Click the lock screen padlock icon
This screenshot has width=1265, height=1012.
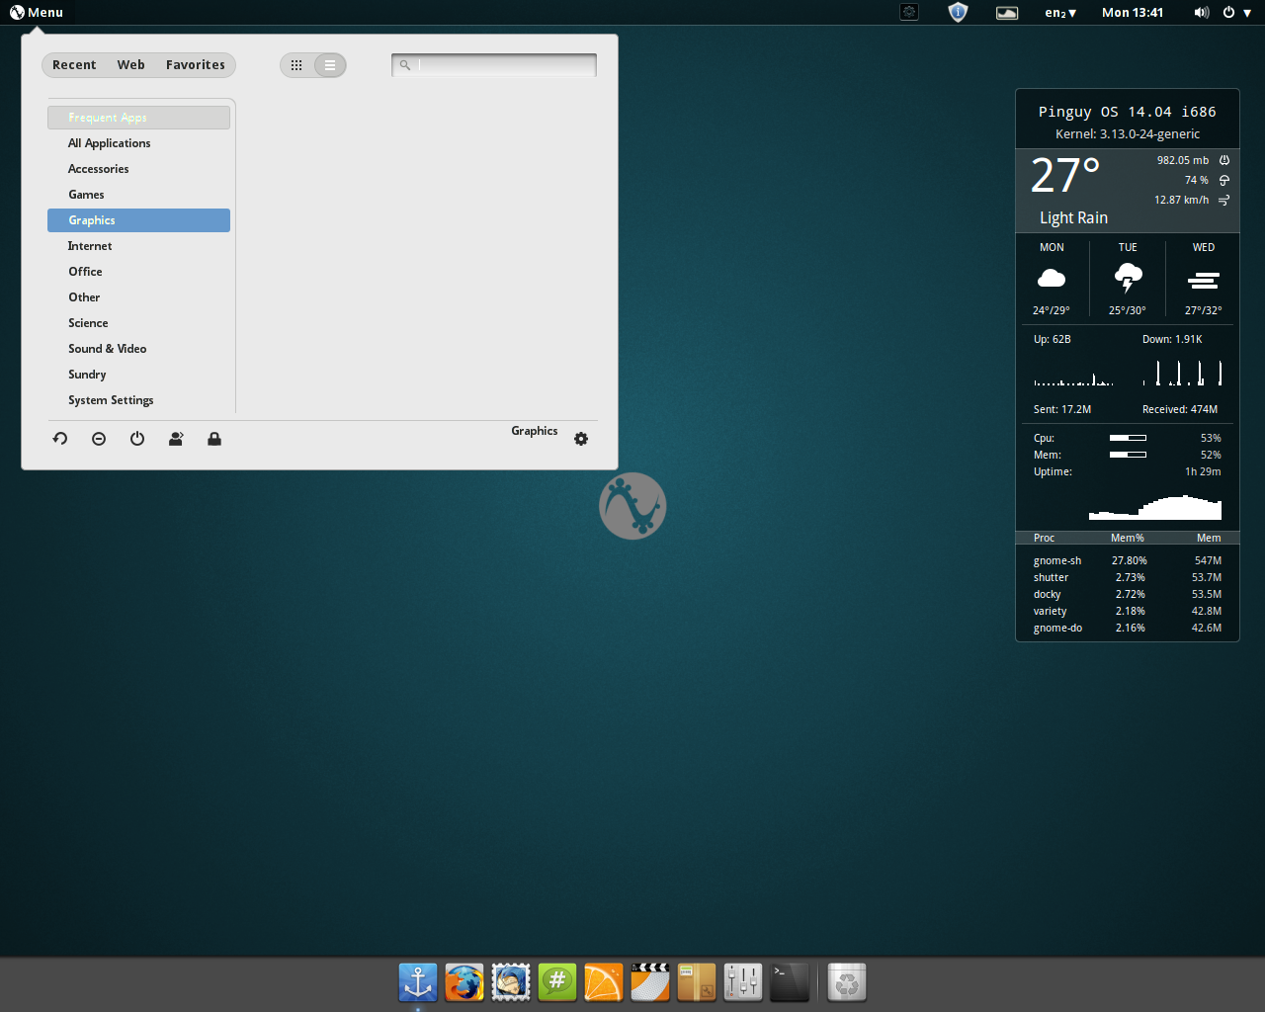pos(214,439)
